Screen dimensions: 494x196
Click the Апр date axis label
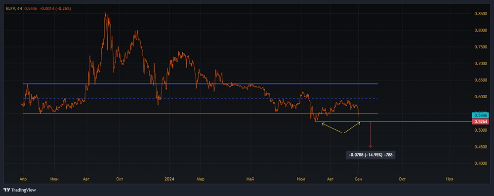point(23,179)
